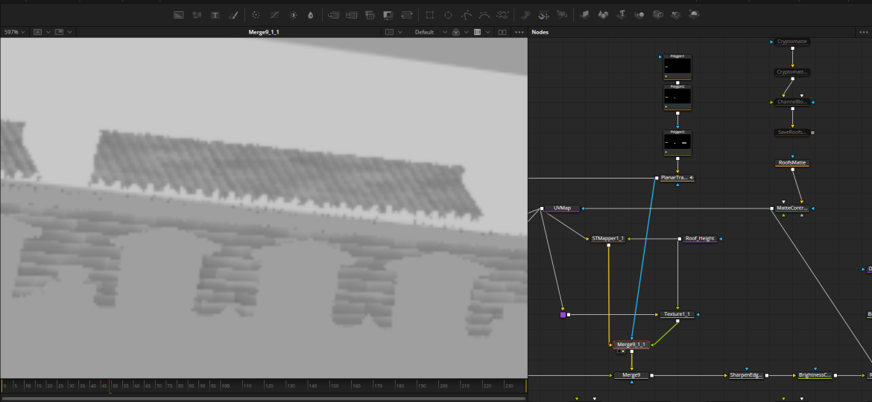Open the viewer three-dot options menu
This screenshot has width=872, height=402.
point(519,32)
